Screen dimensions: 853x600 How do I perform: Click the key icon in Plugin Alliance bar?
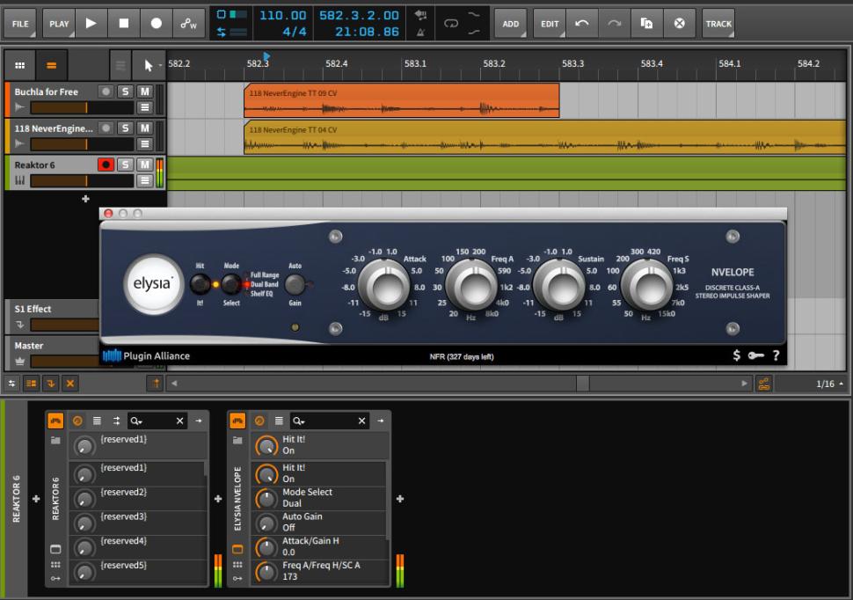(756, 355)
